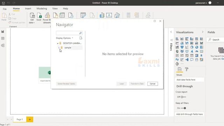Image resolution: width=224 pixels, height=126 pixels.
Task: Switch to the Insert ribbon tab
Action: click(28, 8)
